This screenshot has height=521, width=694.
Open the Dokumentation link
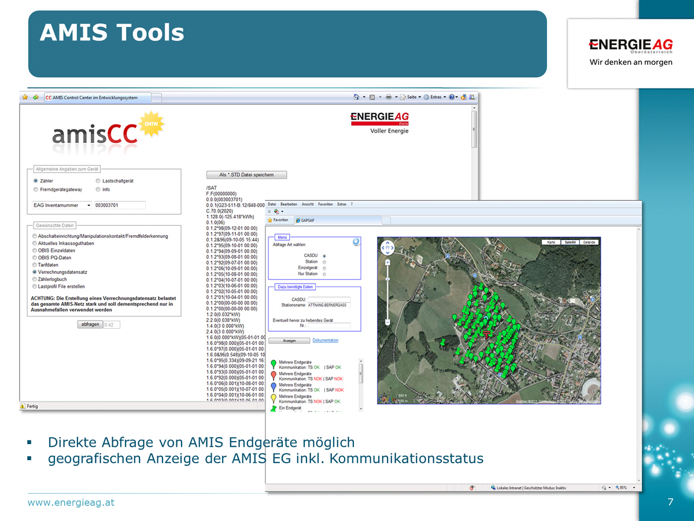coord(325,340)
